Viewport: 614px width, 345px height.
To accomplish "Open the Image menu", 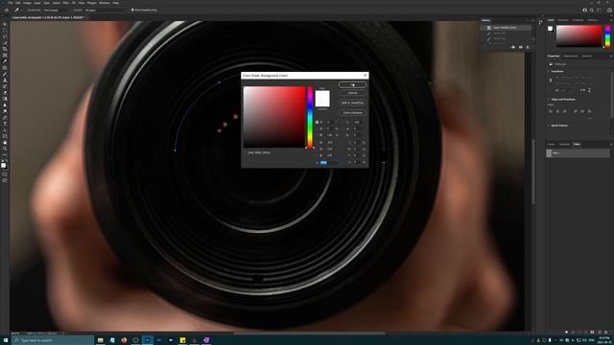I will pyautogui.click(x=27, y=3).
